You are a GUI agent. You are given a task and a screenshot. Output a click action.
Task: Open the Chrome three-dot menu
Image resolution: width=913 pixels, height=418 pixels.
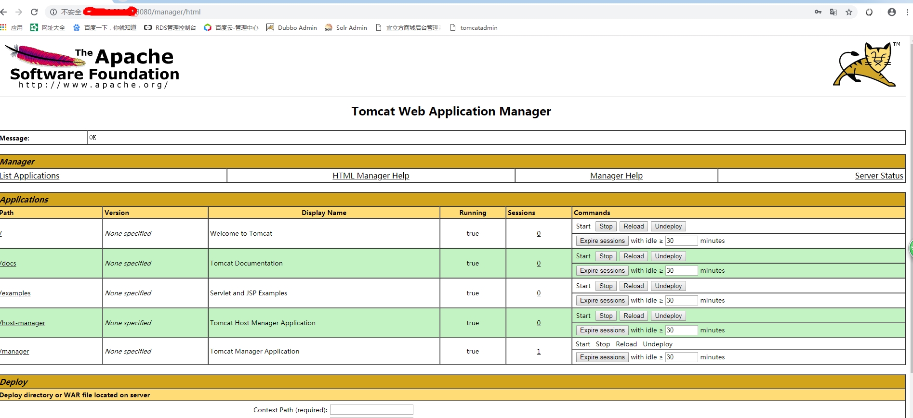click(908, 12)
